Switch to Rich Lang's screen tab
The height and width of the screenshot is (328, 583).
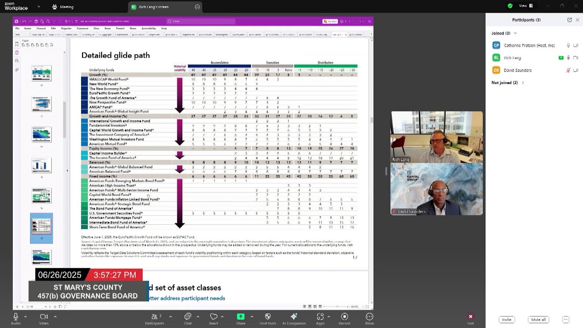click(165, 7)
